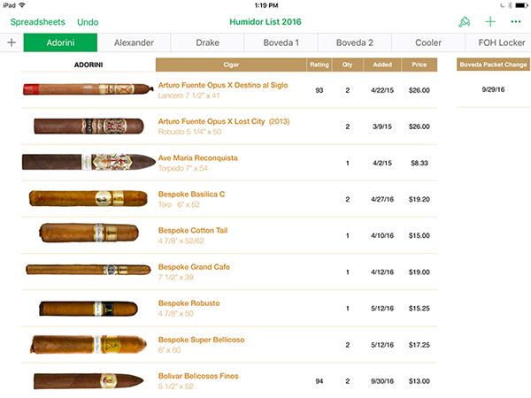Select the $13.00 price cell
The height and width of the screenshot is (398, 531).
pyautogui.click(x=419, y=381)
